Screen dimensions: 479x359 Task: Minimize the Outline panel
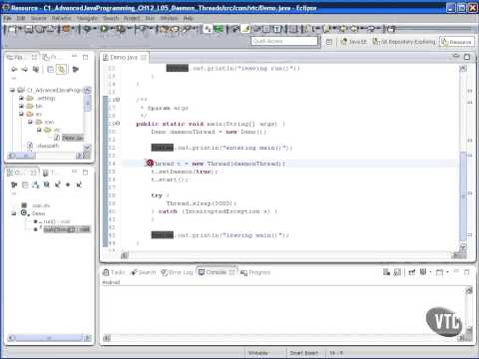coord(75,172)
